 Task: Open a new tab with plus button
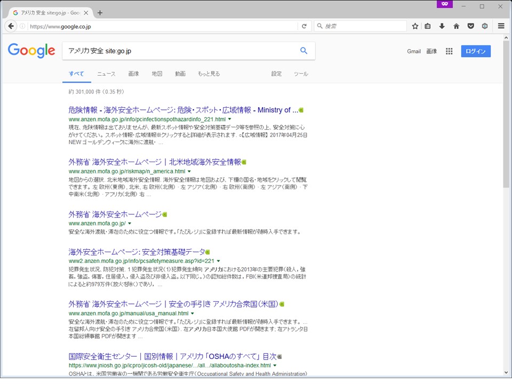100,13
